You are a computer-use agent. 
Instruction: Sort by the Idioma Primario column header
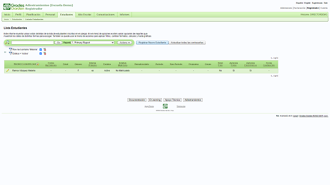[x=93, y=64]
